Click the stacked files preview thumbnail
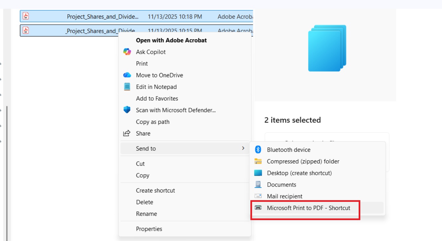The height and width of the screenshot is (241, 442). [x=327, y=48]
